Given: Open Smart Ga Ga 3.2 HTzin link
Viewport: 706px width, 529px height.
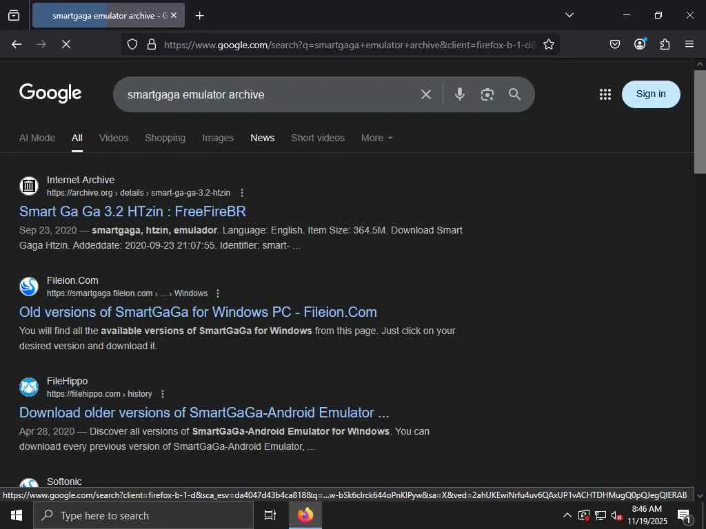Looking at the screenshot, I should tap(133, 211).
